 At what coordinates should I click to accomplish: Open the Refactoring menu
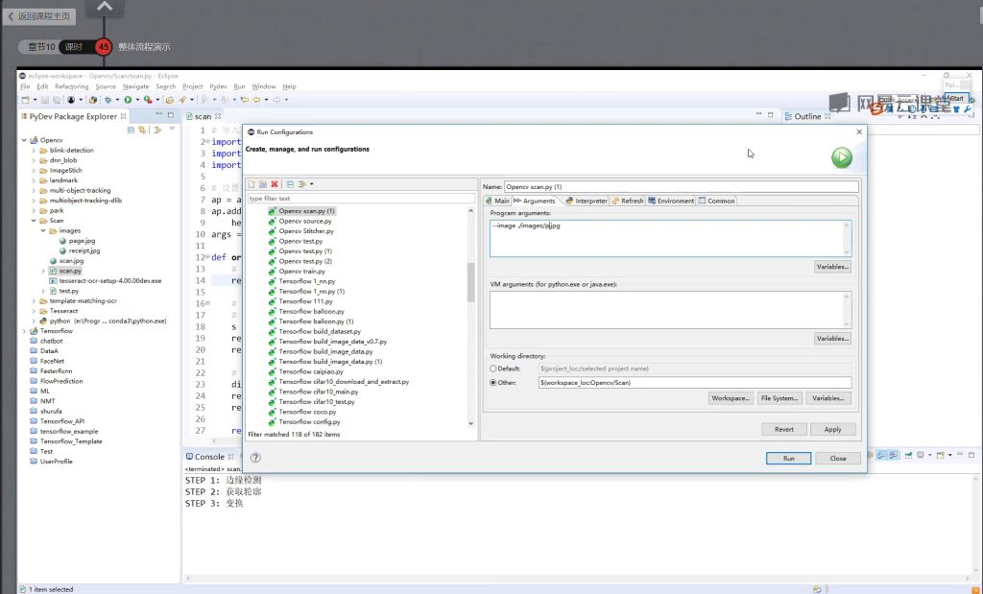(71, 86)
